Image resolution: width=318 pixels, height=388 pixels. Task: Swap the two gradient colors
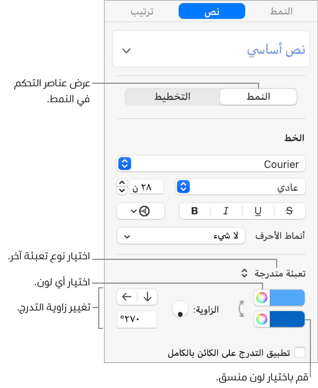coord(242,309)
